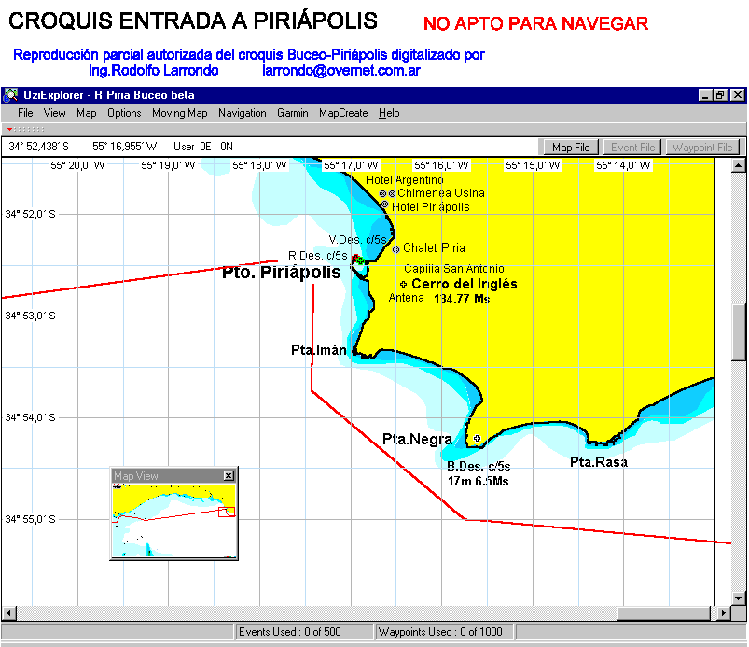749x647 pixels.
Task: Click the Chalet Piria landmark marker
Action: click(x=395, y=249)
